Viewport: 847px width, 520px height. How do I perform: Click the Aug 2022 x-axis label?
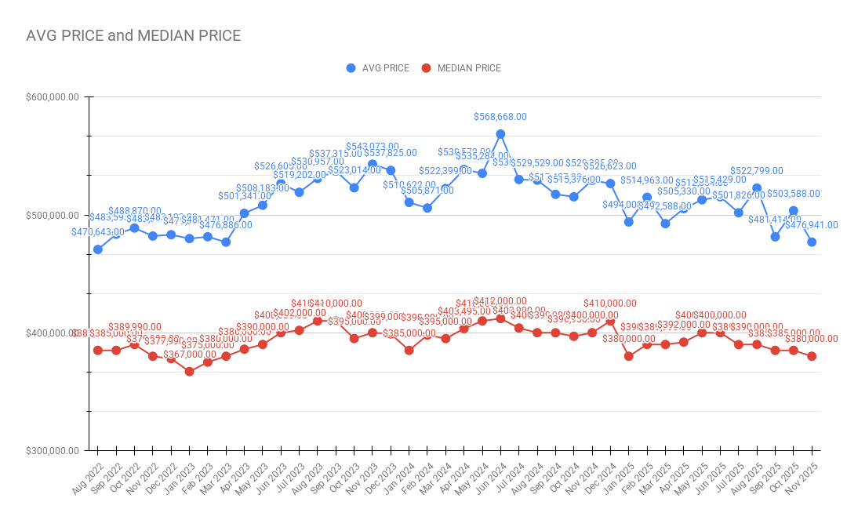click(x=89, y=476)
